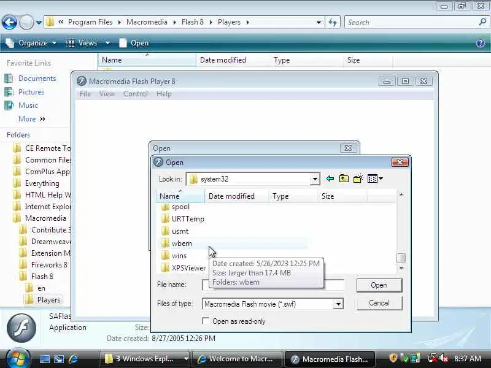Click the search magnifier icon

pyautogui.click(x=482, y=22)
